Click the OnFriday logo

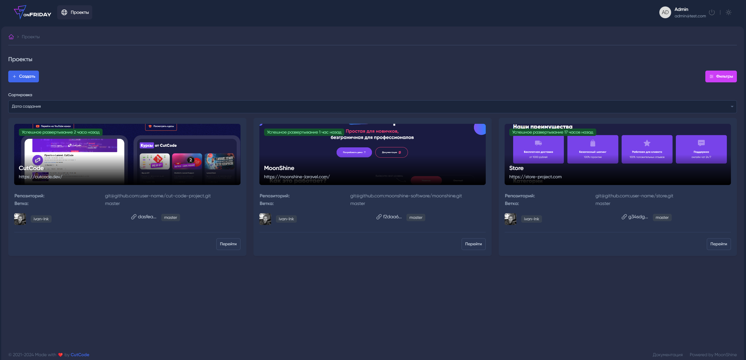click(32, 12)
